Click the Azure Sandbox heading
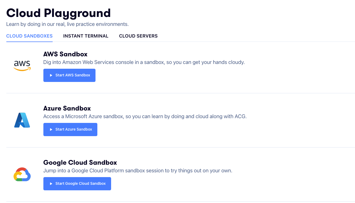This screenshot has width=355, height=203. pyautogui.click(x=67, y=108)
